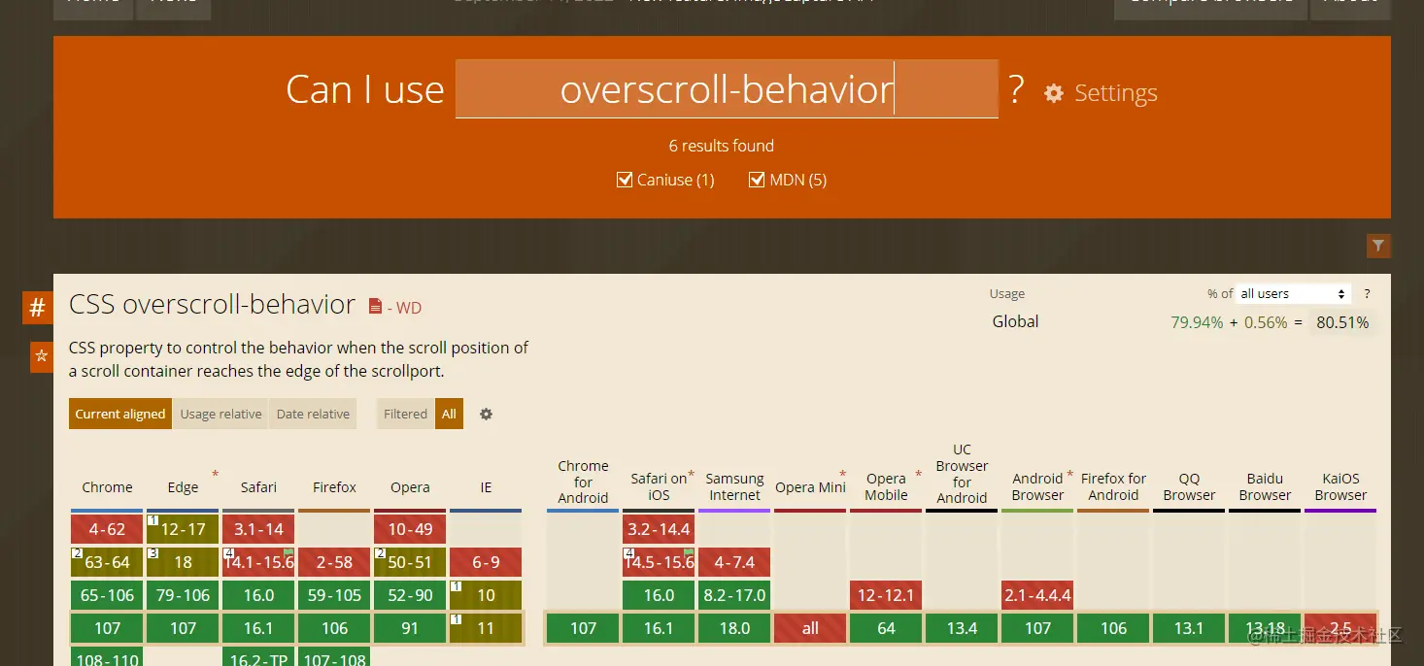Screen dimensions: 1424x666
Task: Click Samsung Internet 8.2-17.0 cell
Action: coord(734,595)
